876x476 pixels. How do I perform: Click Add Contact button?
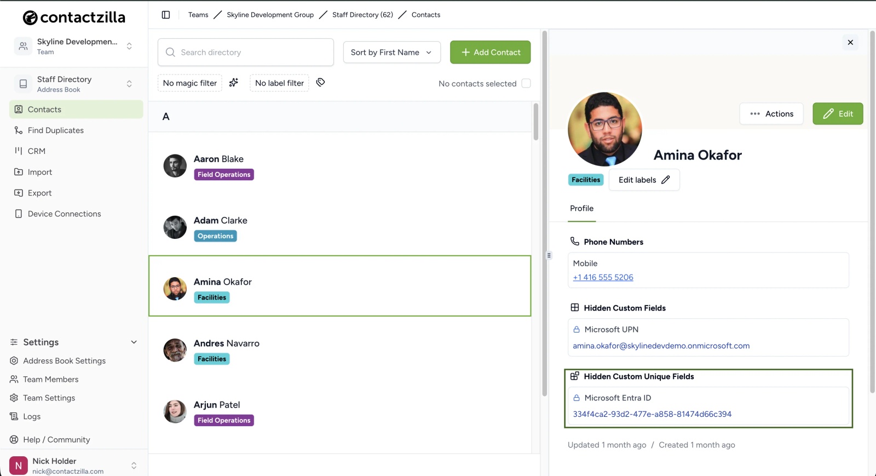click(x=491, y=52)
